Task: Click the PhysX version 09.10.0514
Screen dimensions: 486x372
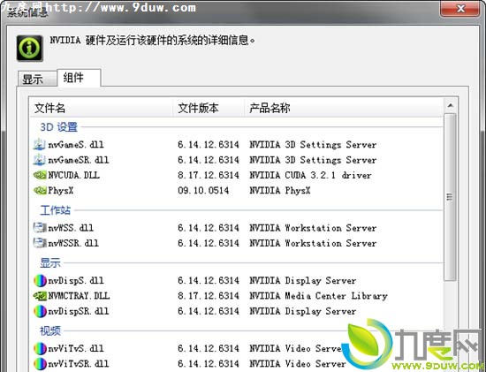Action: 203,190
